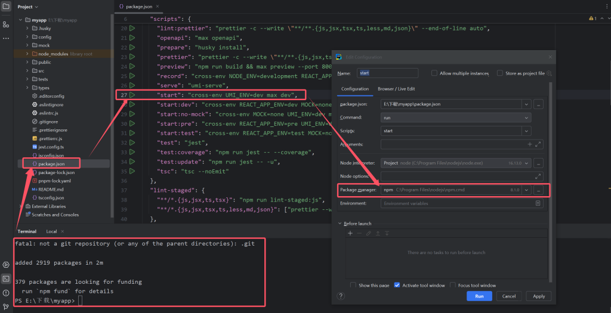This screenshot has height=313, width=611.
Task: Click the warning indicator in editor corner
Action: point(593,18)
